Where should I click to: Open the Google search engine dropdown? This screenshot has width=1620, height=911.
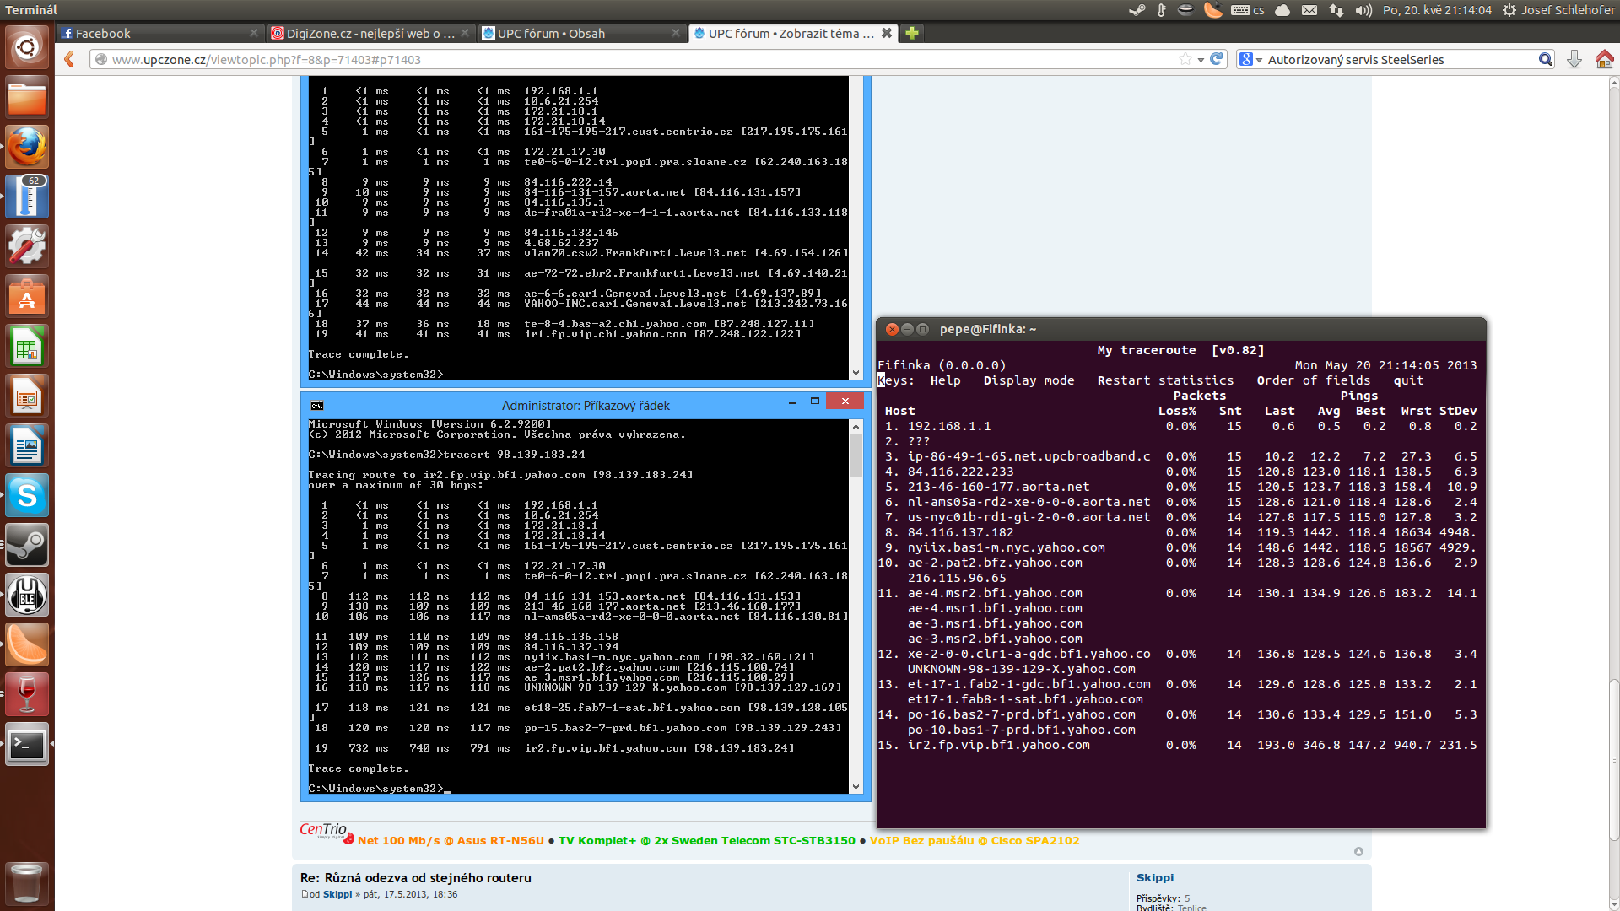coord(1250,59)
